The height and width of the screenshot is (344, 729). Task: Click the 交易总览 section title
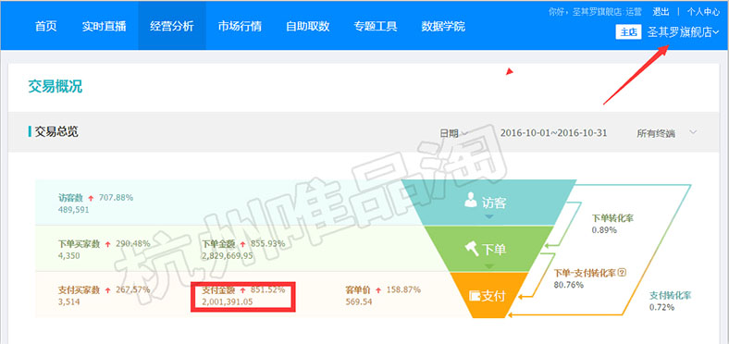pyautogui.click(x=56, y=131)
